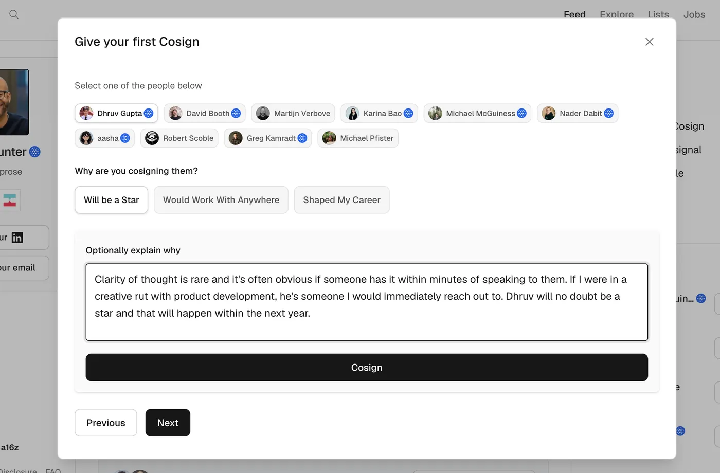
Task: Click Greg Kamradt's avatar photo
Action: tap(236, 138)
